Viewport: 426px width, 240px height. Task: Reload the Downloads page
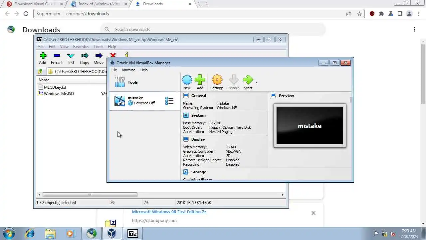26,14
